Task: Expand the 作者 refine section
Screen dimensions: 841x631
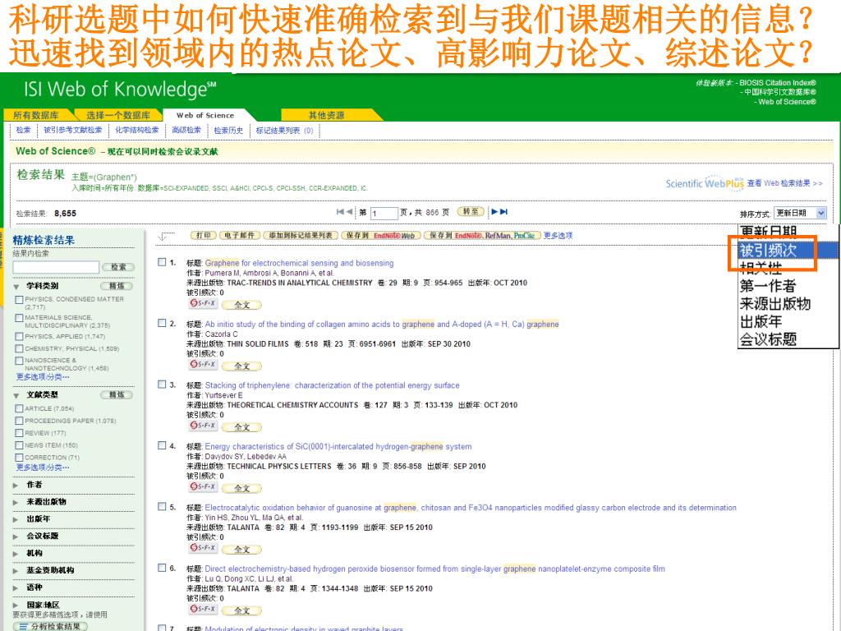Action: tap(16, 485)
